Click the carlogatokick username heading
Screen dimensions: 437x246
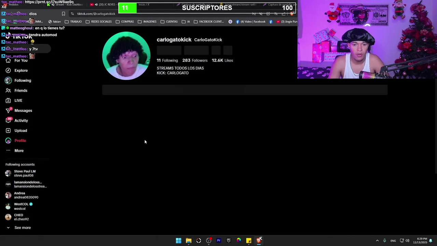[x=174, y=40]
